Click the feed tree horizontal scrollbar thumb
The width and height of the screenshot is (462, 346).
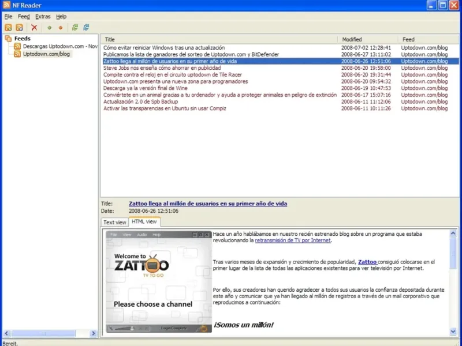point(43,333)
